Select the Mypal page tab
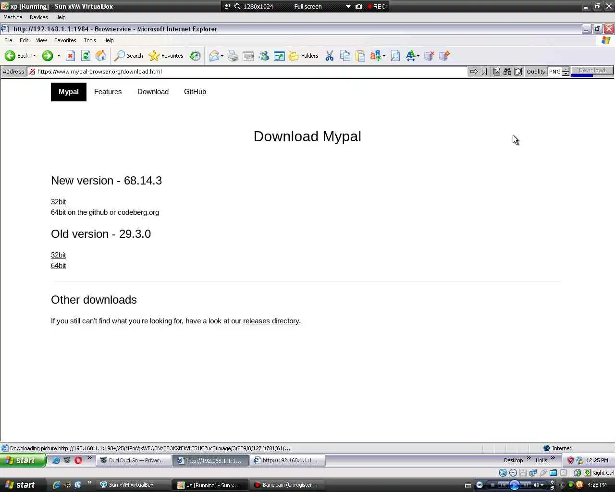The image size is (615, 492). (69, 92)
